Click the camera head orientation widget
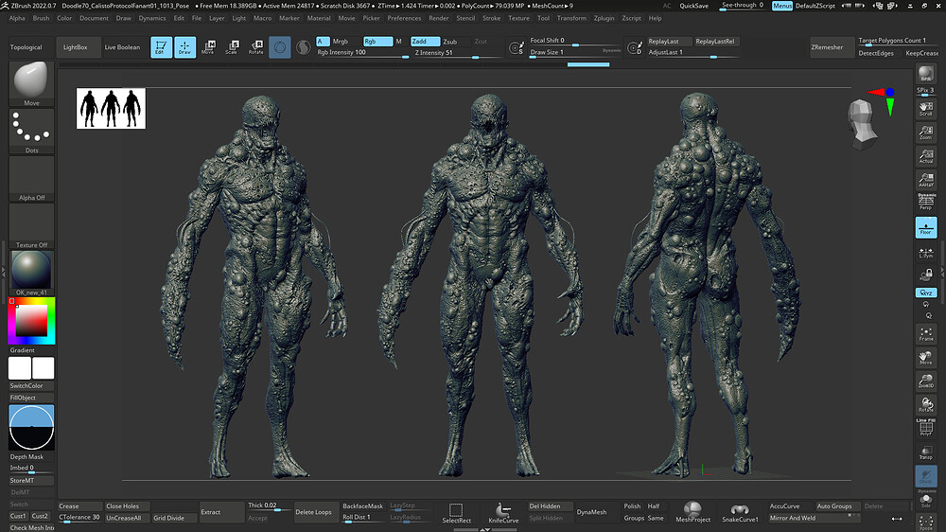The height and width of the screenshot is (532, 946). 862,124
